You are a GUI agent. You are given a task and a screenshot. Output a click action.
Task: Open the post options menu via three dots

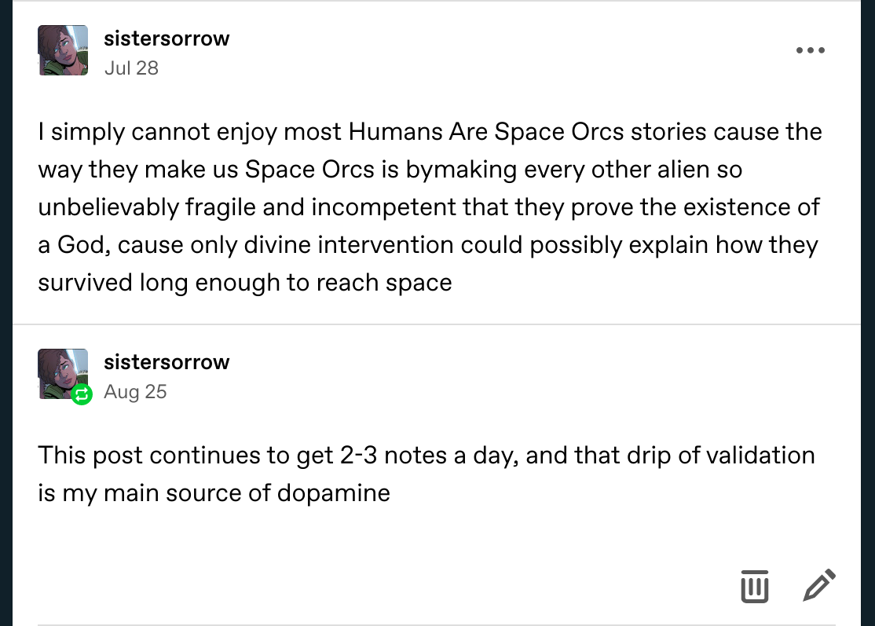click(x=810, y=50)
